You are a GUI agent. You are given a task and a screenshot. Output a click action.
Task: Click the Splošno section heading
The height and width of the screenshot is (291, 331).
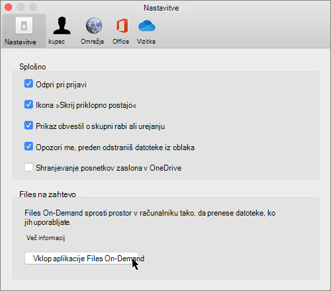click(x=32, y=67)
